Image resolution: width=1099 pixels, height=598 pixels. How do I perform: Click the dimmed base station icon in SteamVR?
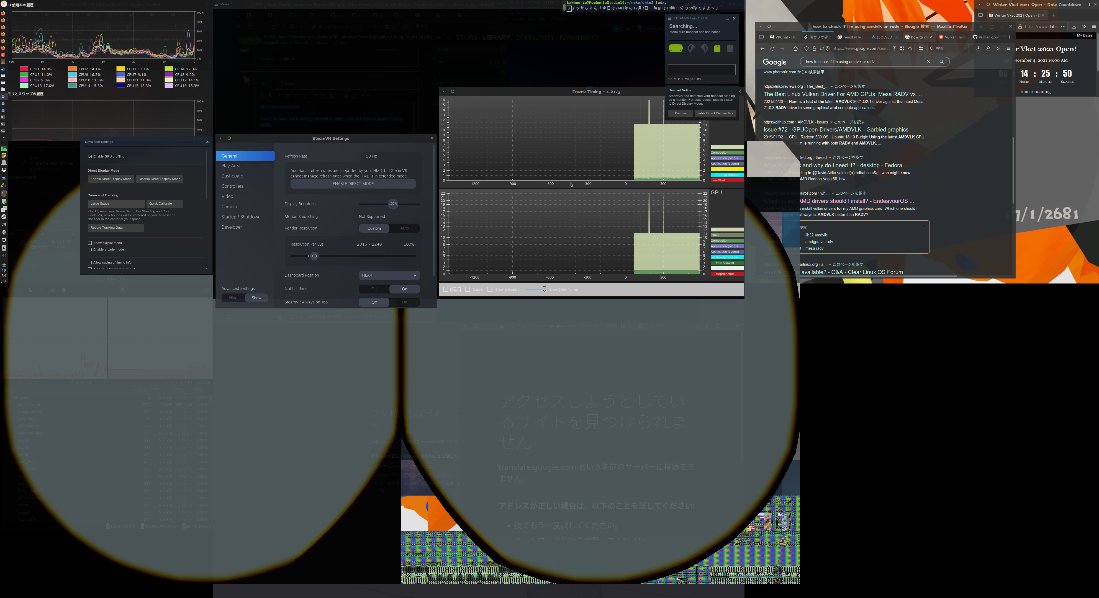coord(730,49)
